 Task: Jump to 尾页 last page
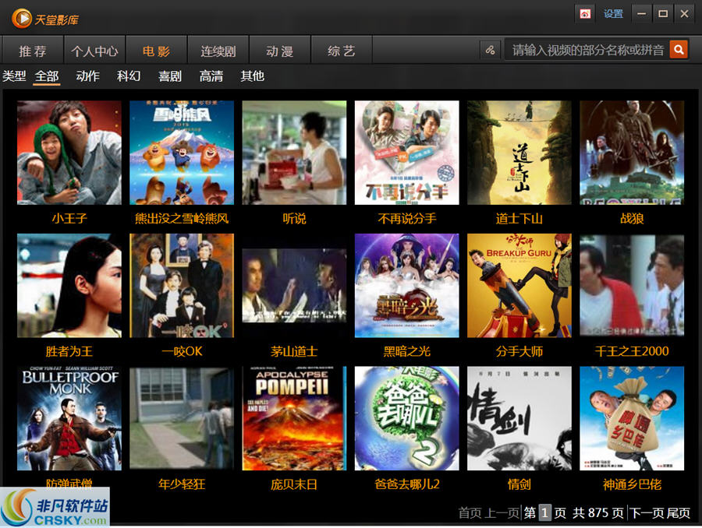click(679, 512)
